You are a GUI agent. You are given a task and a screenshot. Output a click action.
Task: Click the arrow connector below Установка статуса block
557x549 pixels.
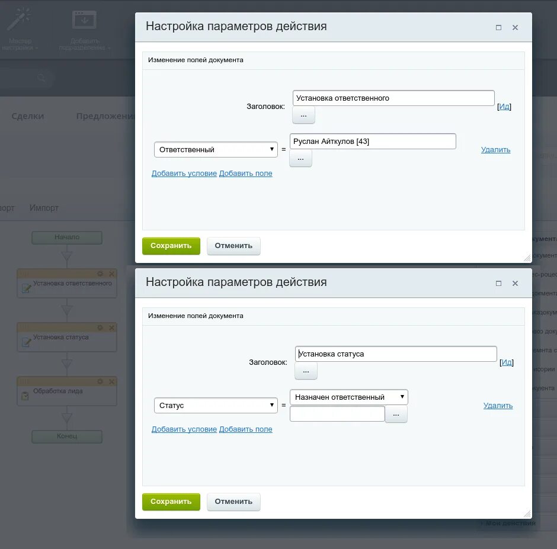[x=67, y=364]
